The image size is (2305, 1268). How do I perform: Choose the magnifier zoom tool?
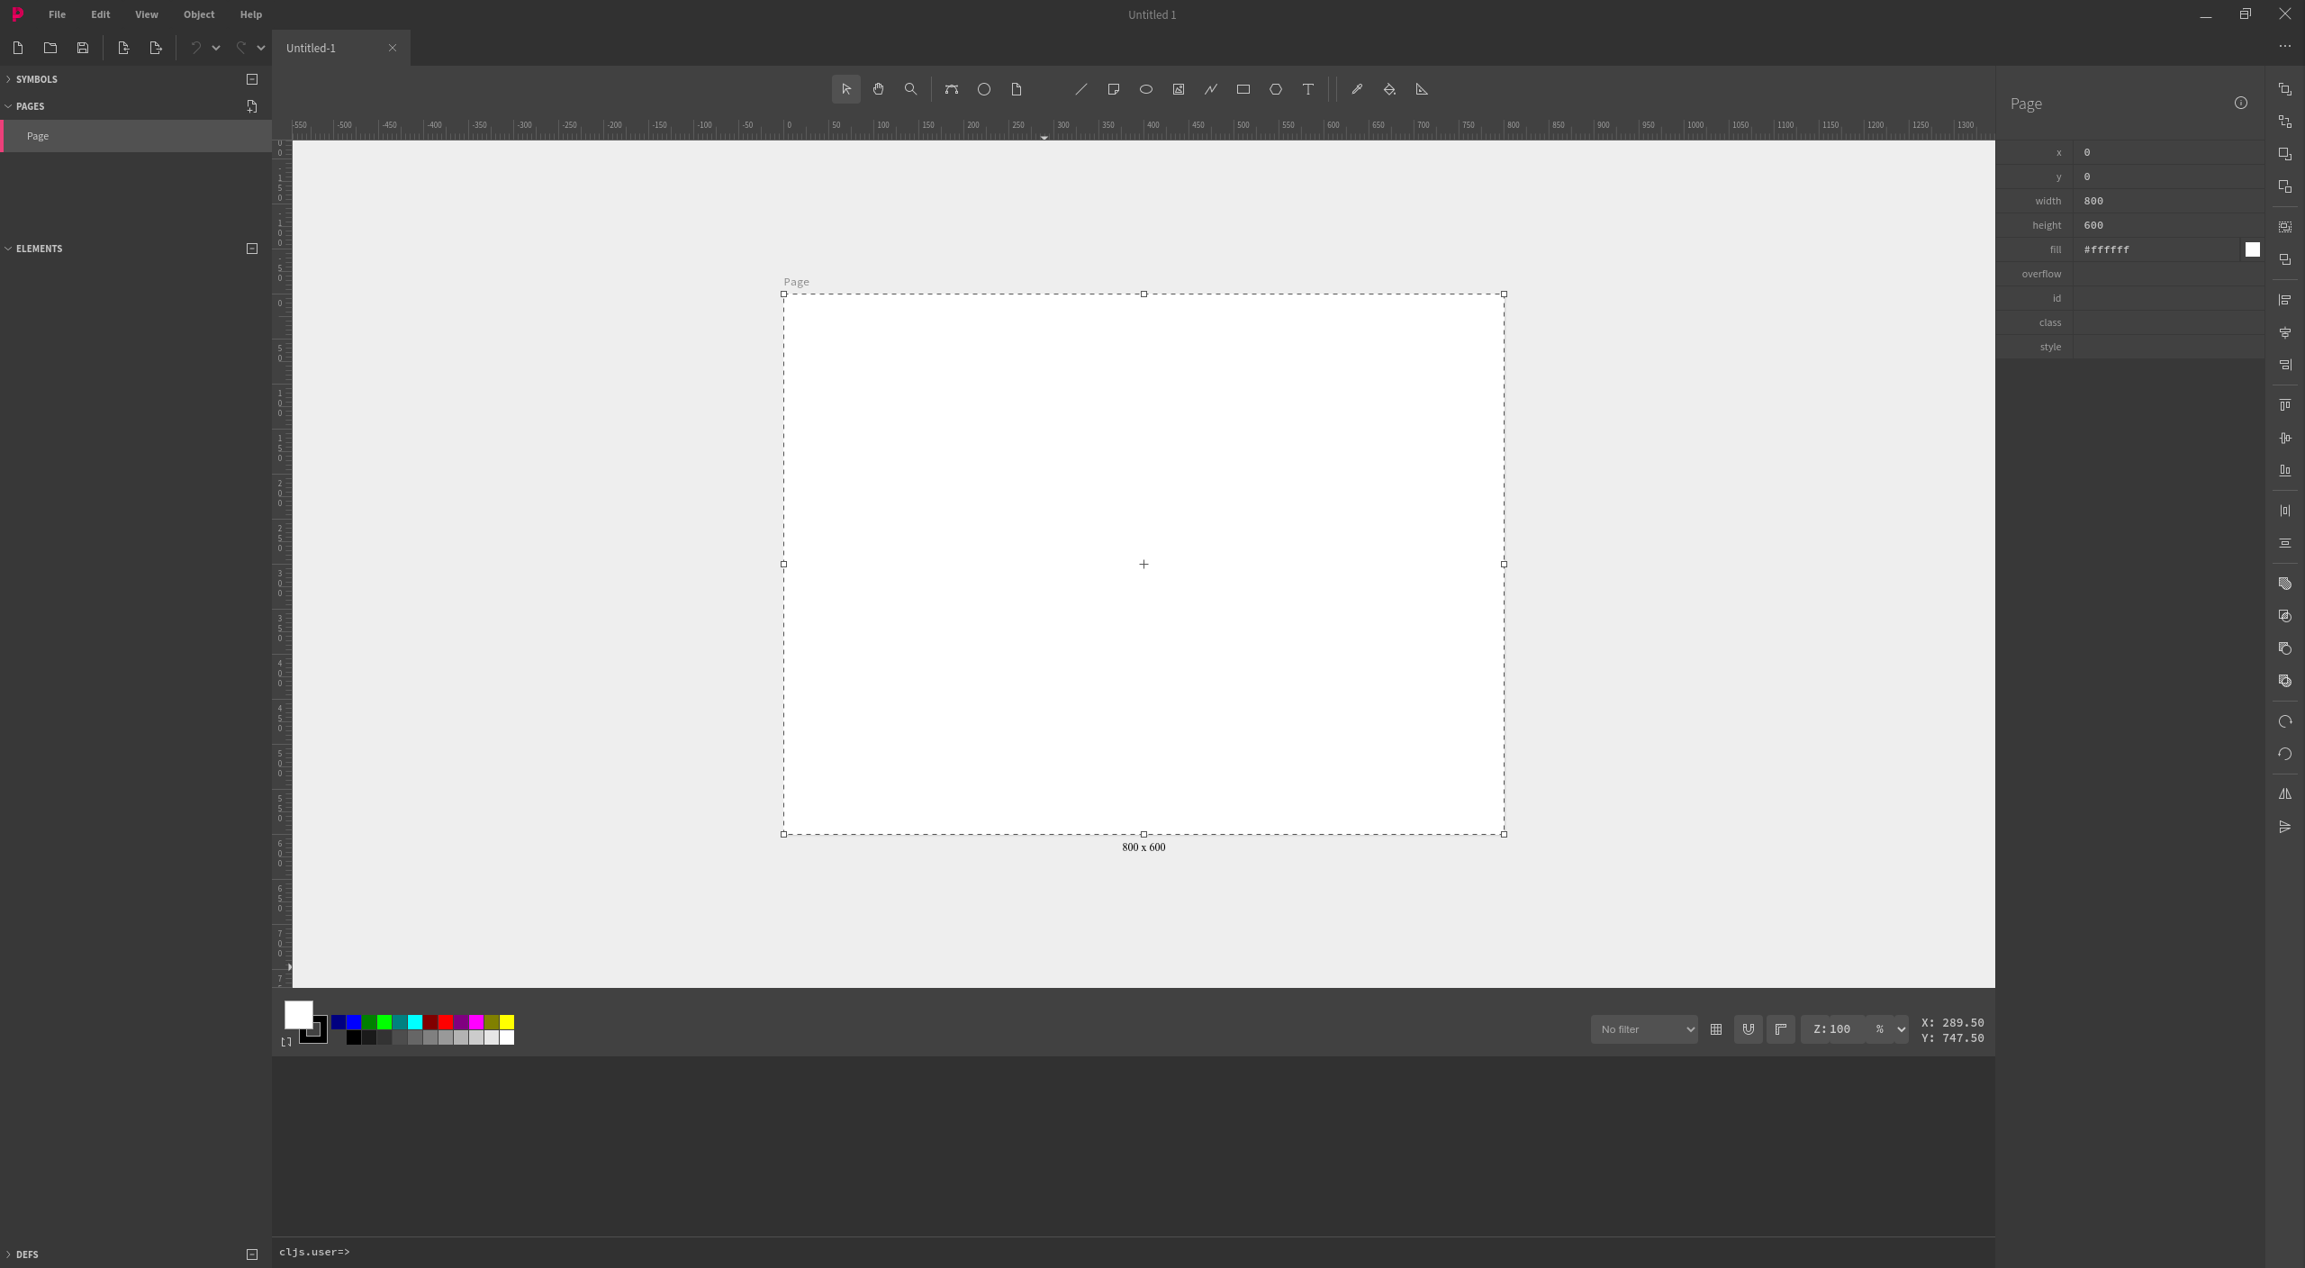click(x=910, y=89)
